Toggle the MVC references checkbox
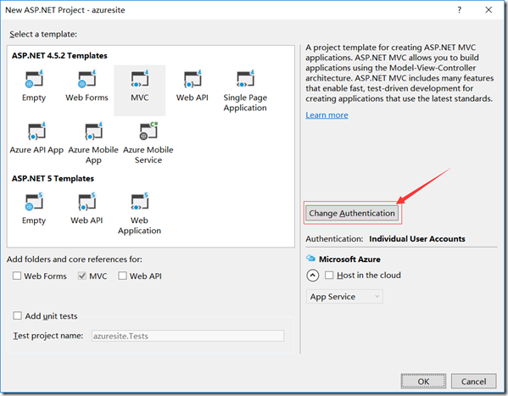 point(82,276)
